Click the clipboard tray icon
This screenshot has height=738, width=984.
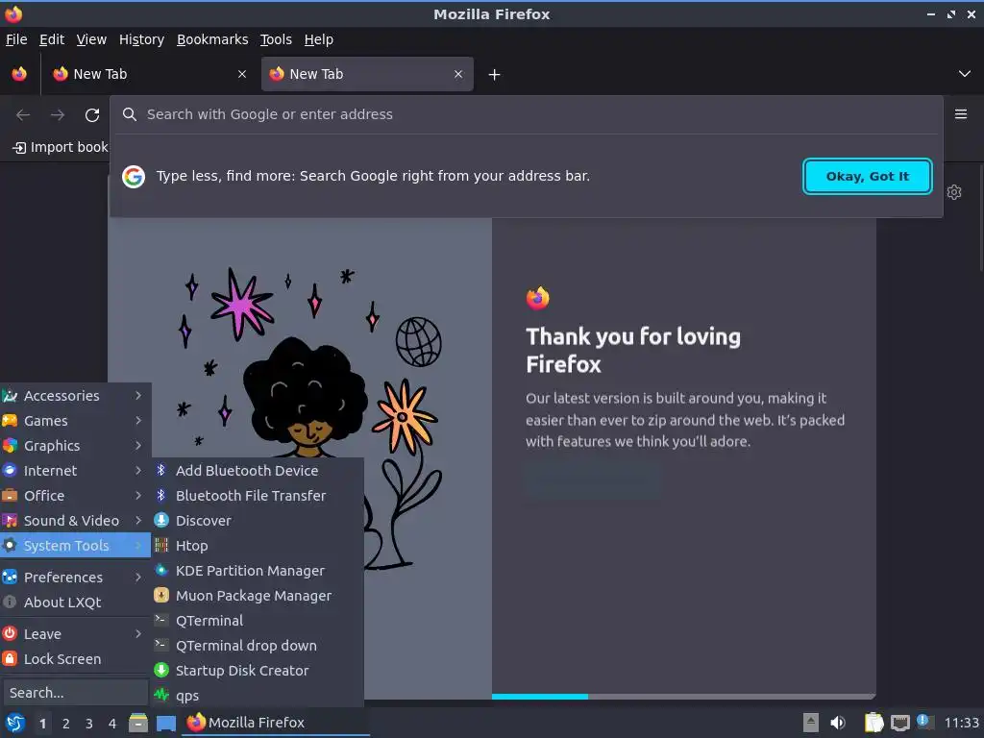[873, 723]
